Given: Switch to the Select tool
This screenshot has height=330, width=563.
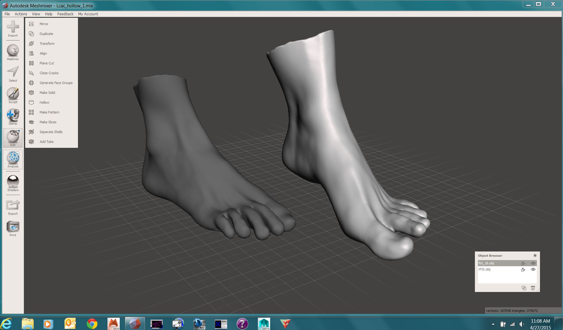Looking at the screenshot, I should (13, 73).
